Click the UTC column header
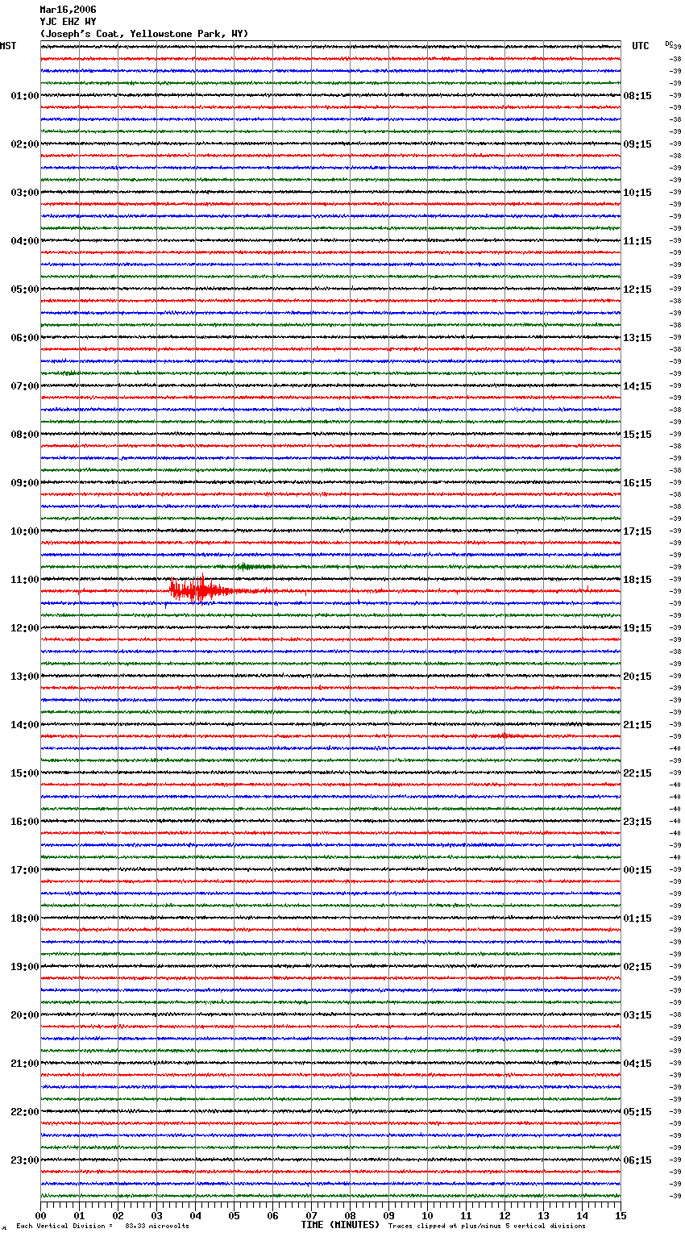Viewport: 685px width, 1237px height. tap(641, 46)
